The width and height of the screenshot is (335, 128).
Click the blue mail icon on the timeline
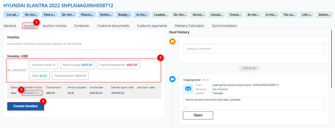point(173,79)
